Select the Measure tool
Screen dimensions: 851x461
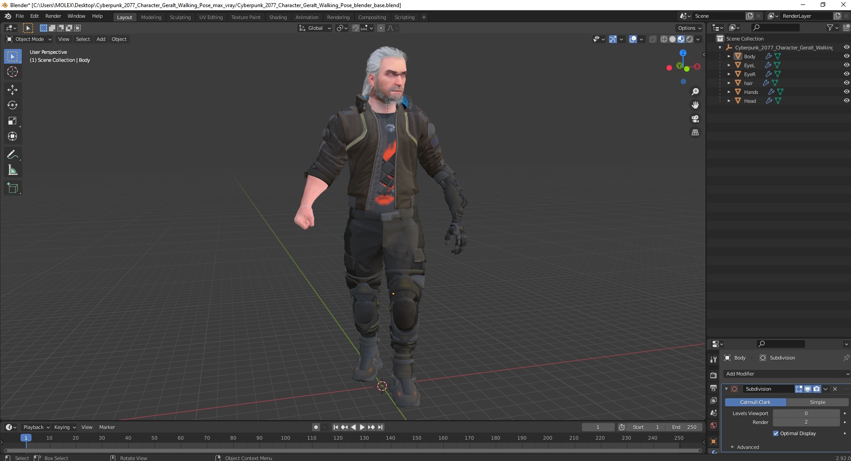12,170
